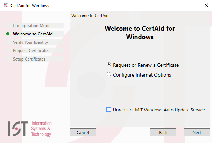Click the Welcome to CertAid for Windows heading

click(140, 33)
